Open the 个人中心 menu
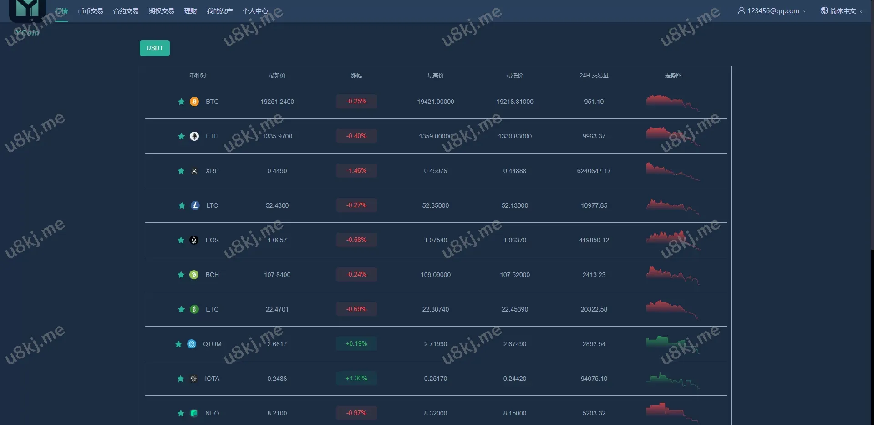The height and width of the screenshot is (425, 874). coord(255,11)
